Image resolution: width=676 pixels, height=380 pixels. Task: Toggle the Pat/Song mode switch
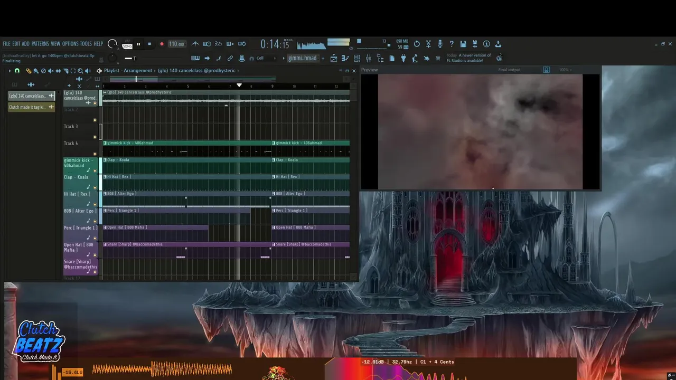click(127, 44)
